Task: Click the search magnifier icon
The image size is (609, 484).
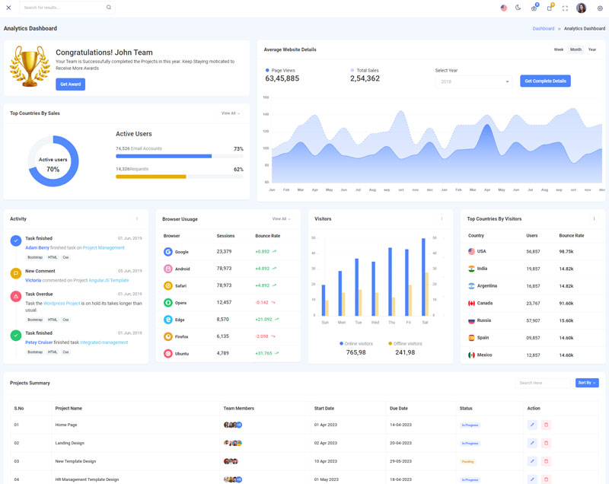Action: (x=109, y=8)
